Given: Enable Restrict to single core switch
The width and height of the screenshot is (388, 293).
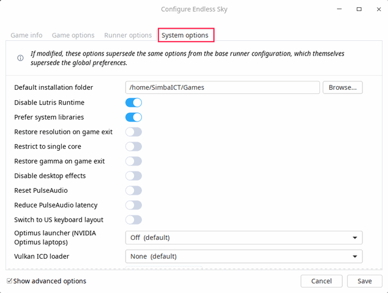Looking at the screenshot, I should (133, 146).
